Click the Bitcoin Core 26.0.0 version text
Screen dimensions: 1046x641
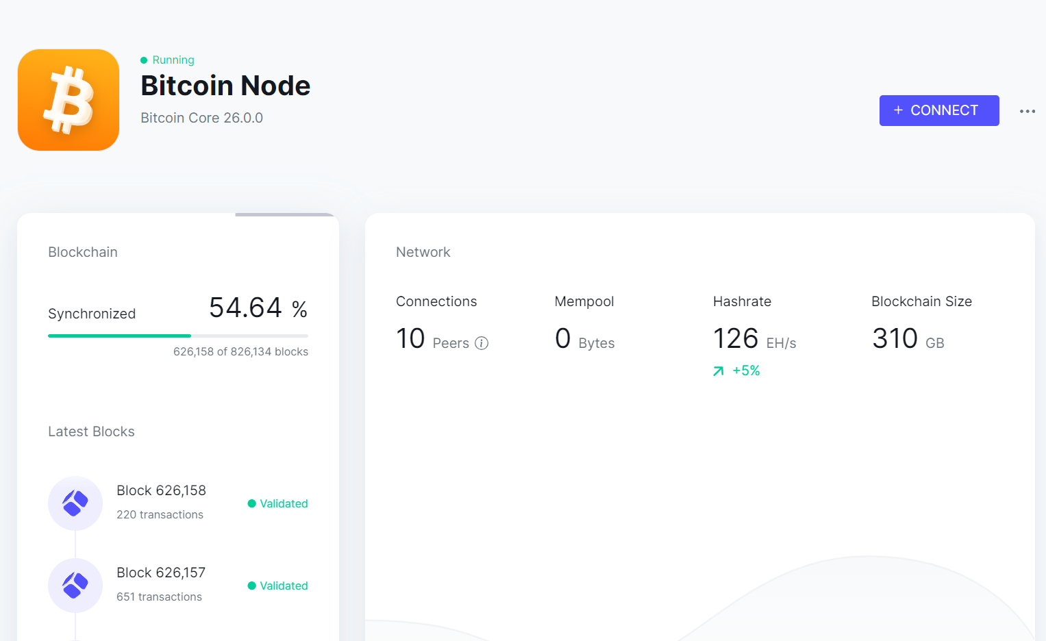click(202, 118)
